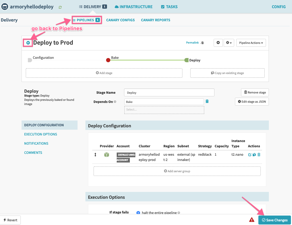The width and height of the screenshot is (292, 225).
Task: Duplicate the server group using copy icon
Action: tap(254, 155)
